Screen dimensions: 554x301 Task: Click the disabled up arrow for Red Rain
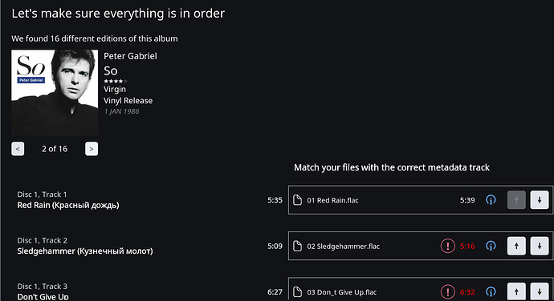[x=516, y=200]
